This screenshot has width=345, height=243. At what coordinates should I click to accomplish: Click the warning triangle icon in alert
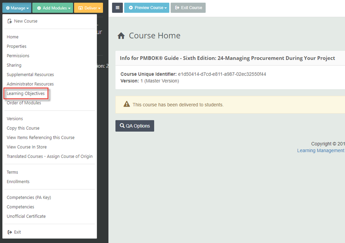pos(127,104)
